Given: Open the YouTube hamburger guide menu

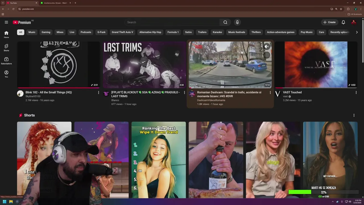Looking at the screenshot, I should [x=6, y=22].
